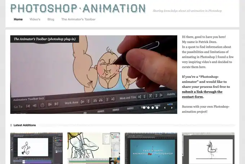Screen dimensions: 245x164
Task: Click the slideshow previous arrow
Action: (165, 108)
